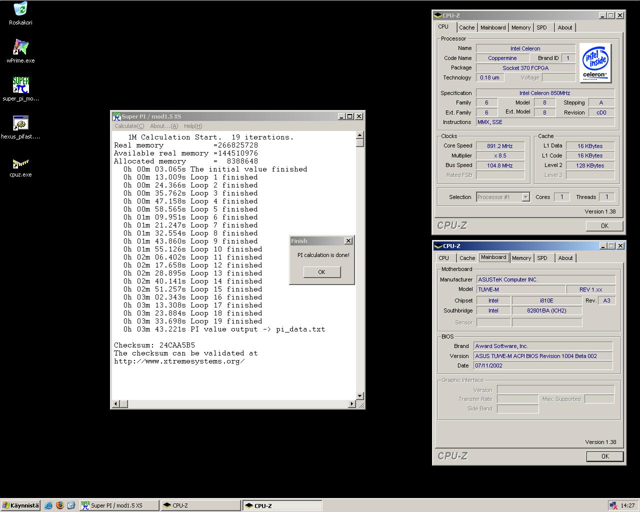Click the Loop 19 finished line
The width and height of the screenshot is (640, 512).
click(x=193, y=321)
